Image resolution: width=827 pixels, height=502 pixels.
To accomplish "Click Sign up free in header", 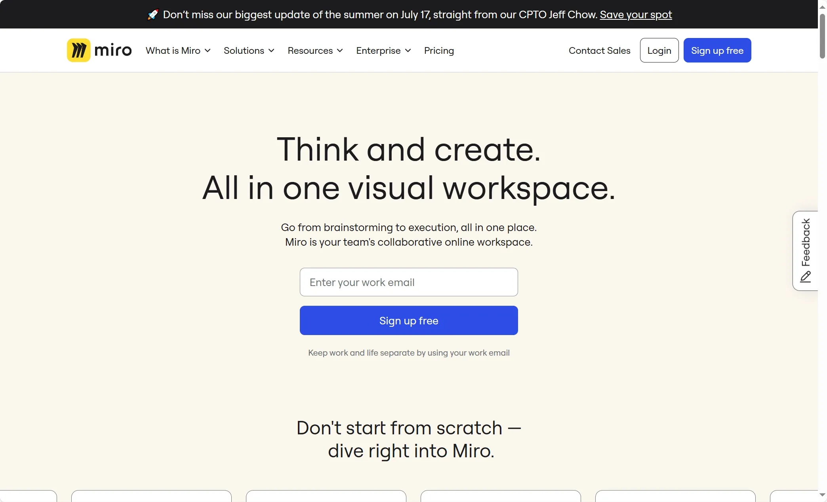I will pos(717,50).
